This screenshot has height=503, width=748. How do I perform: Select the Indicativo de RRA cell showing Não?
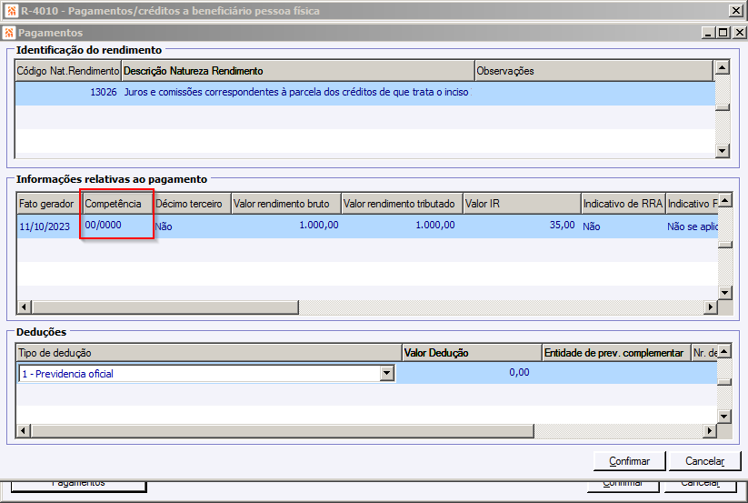tap(623, 226)
